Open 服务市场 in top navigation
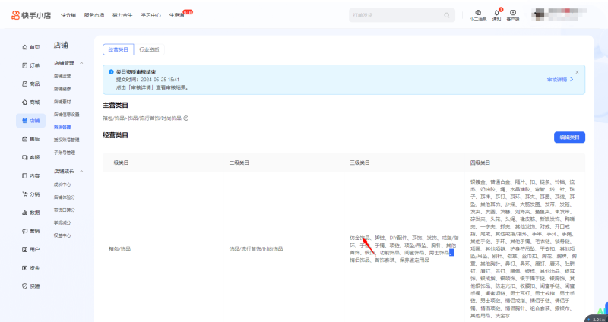608x322 pixels. click(x=94, y=15)
